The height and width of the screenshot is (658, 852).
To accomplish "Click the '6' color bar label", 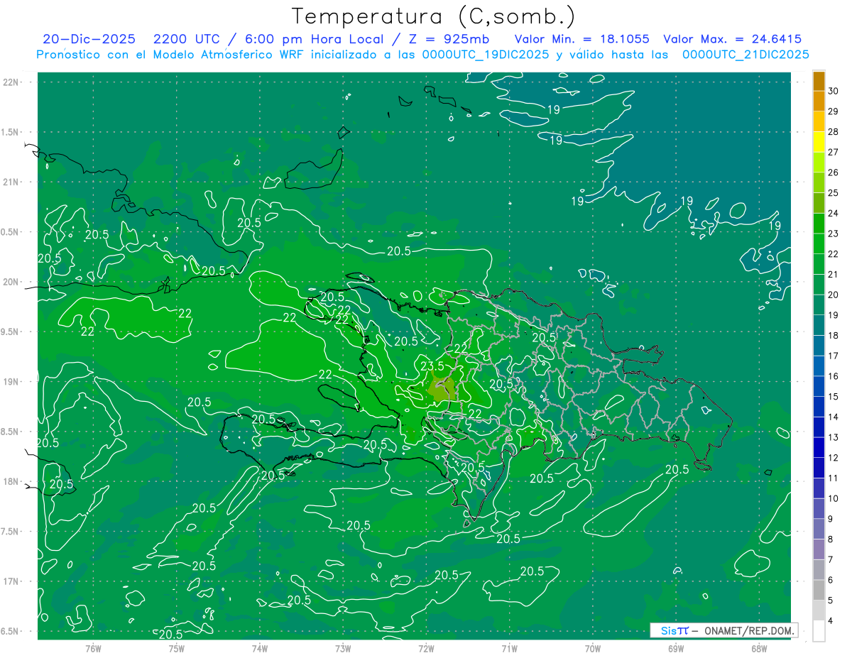I will point(831,580).
